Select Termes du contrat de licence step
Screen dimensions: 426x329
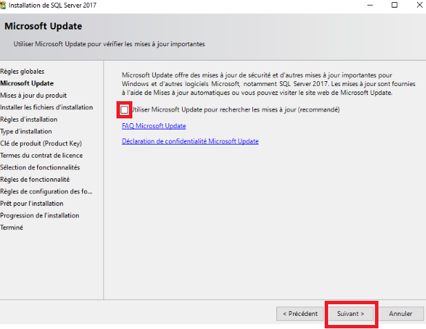41,156
